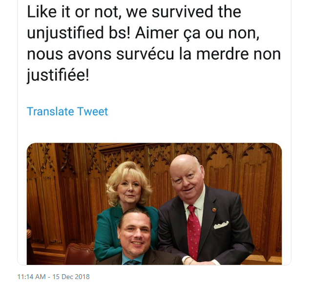Click the word 'Translate' in the blue link
The width and height of the screenshot is (310, 282).
point(51,111)
